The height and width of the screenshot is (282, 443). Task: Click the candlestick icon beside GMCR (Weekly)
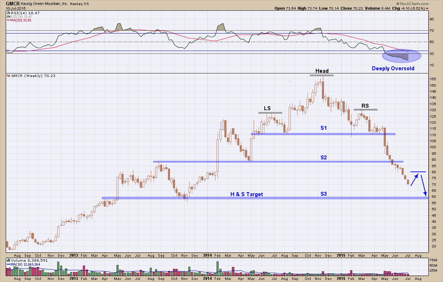tap(8, 76)
